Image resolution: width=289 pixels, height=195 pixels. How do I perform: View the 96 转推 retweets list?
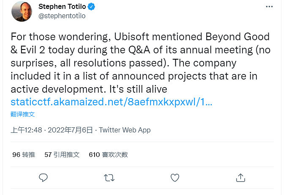(24, 155)
